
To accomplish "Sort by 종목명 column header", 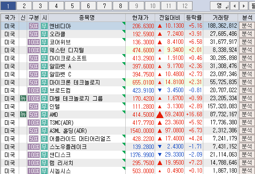I will (87, 17).
